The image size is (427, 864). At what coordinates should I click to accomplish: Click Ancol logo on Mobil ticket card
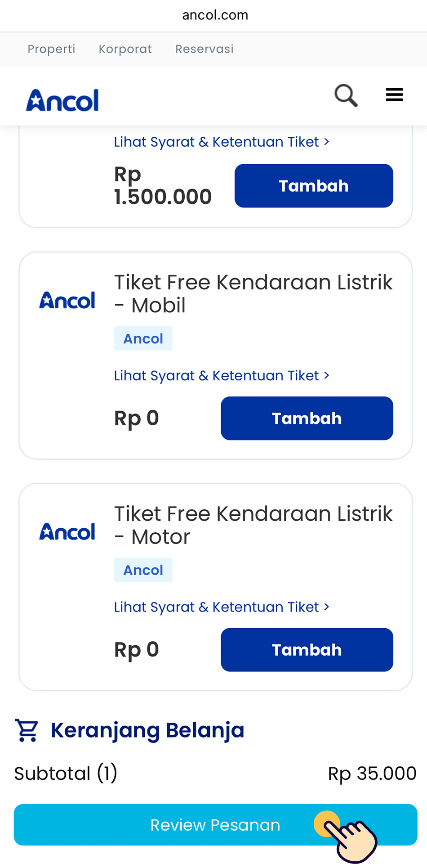pos(67,300)
